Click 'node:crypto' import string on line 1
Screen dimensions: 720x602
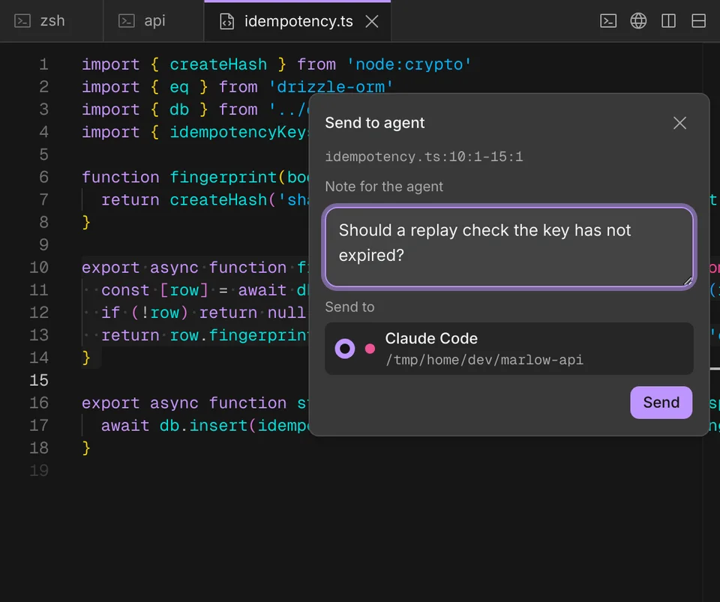(x=409, y=64)
